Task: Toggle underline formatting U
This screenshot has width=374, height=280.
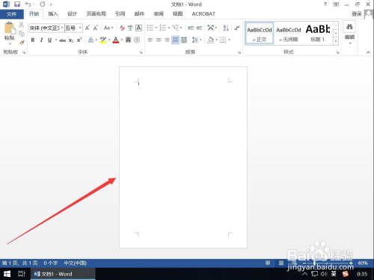Action: coord(49,40)
